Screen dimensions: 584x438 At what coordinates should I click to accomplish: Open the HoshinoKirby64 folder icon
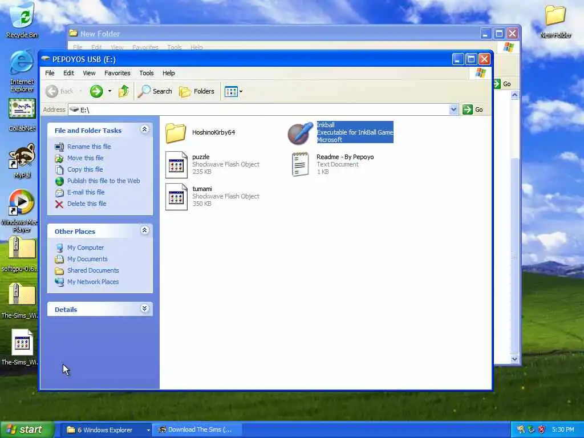(176, 132)
